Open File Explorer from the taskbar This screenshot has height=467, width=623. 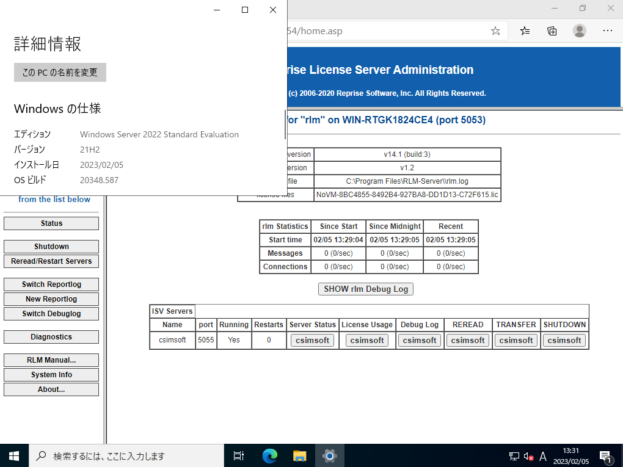299,455
